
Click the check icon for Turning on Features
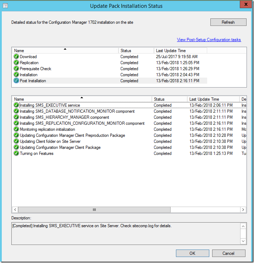16,153
